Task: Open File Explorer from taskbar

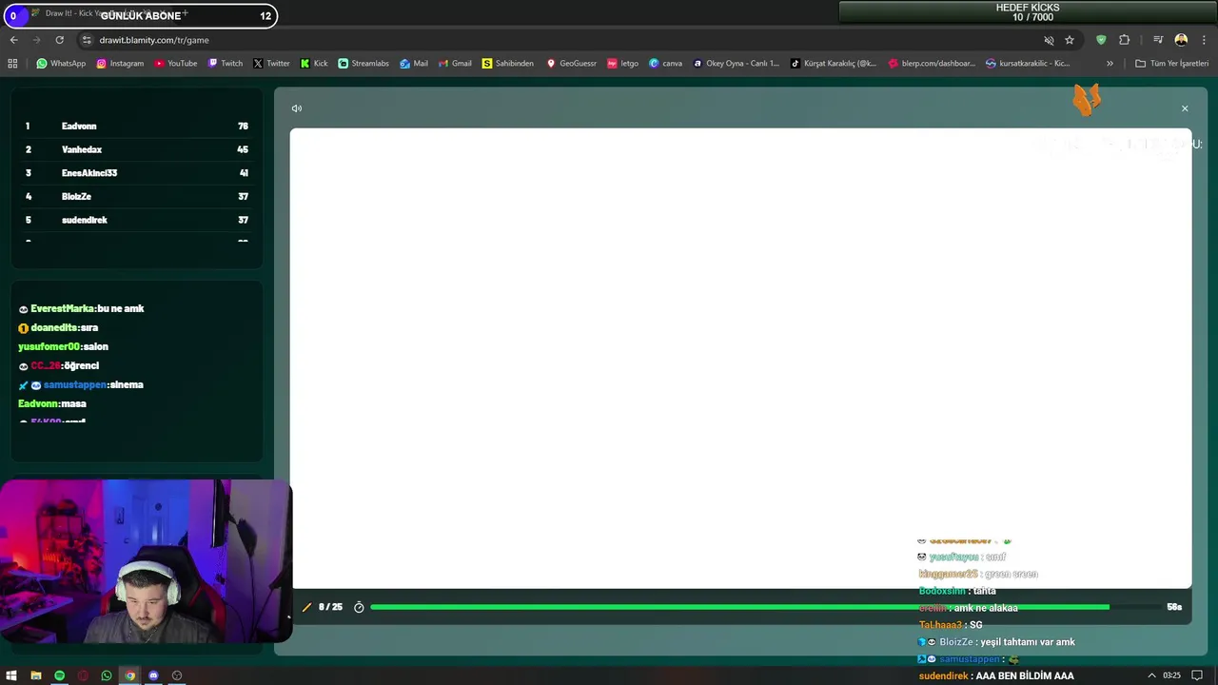Action: (x=35, y=675)
